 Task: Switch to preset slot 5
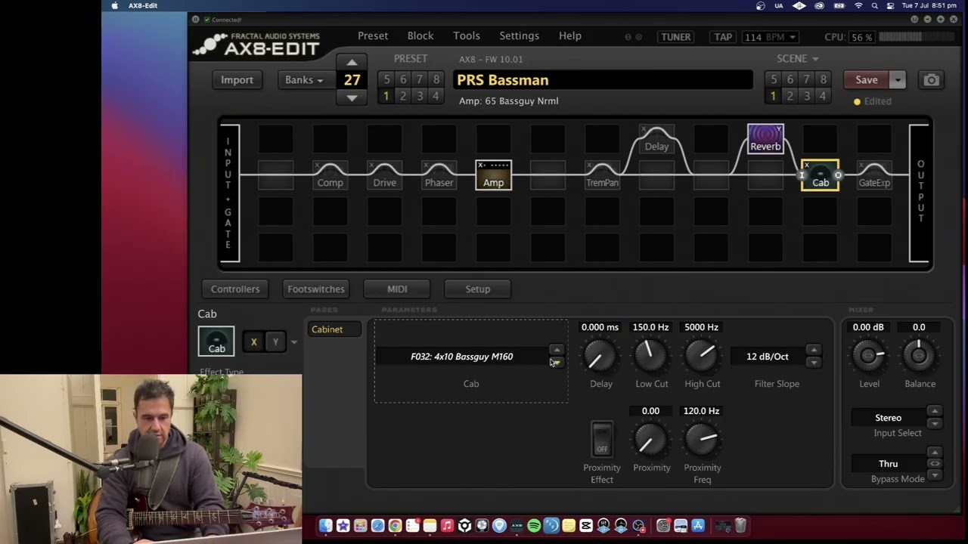(x=386, y=79)
